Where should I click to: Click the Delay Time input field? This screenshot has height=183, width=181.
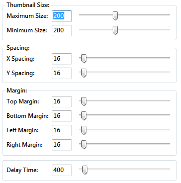click(x=62, y=170)
